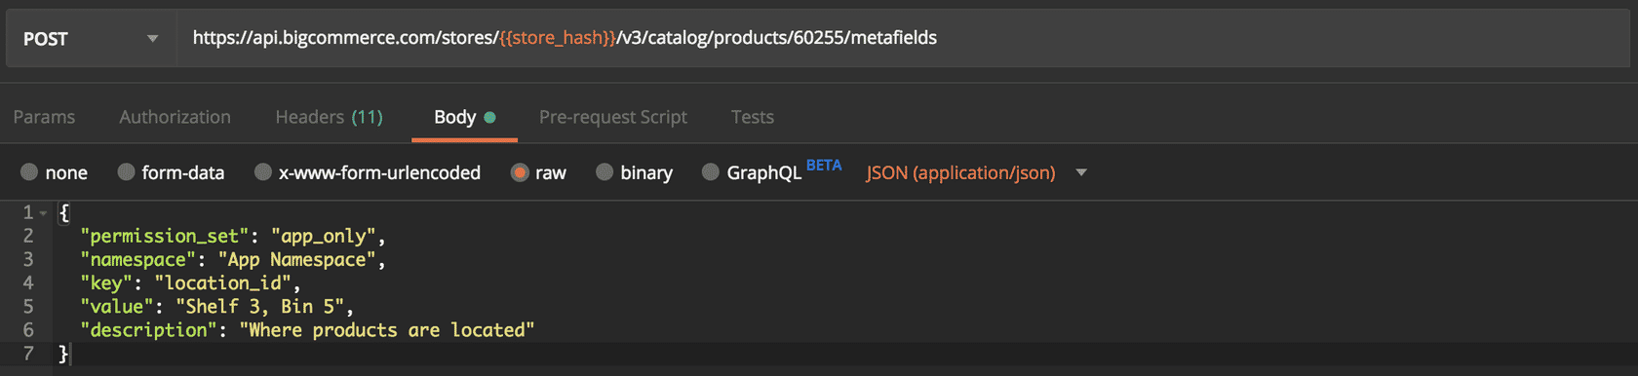Click the closing brace on line 7
This screenshot has height=376, width=1638.
tap(63, 354)
